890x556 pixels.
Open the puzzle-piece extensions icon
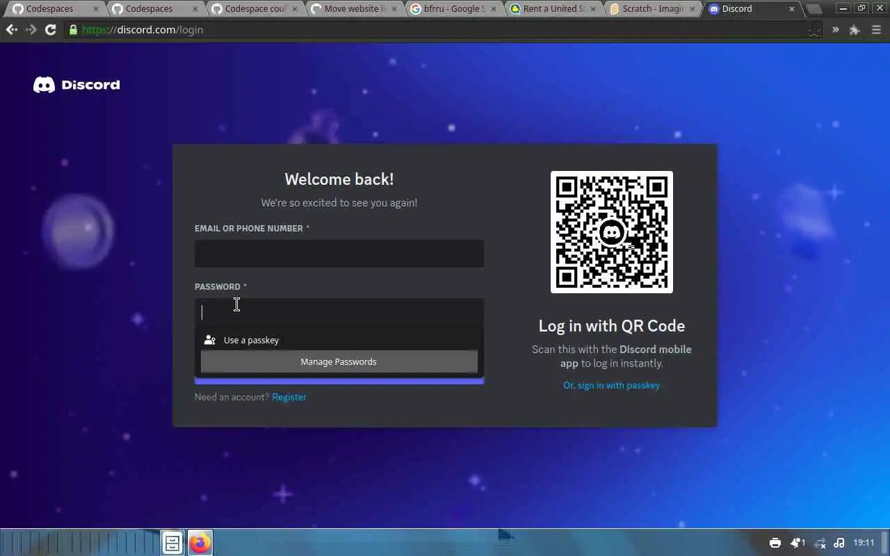pos(855,30)
